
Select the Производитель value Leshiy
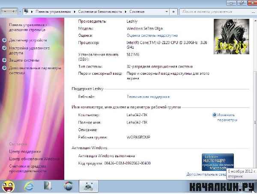coord(132,21)
